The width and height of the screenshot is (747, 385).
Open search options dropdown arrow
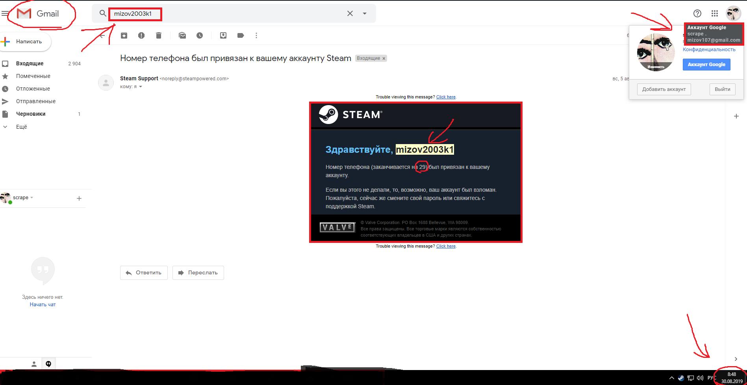(365, 14)
